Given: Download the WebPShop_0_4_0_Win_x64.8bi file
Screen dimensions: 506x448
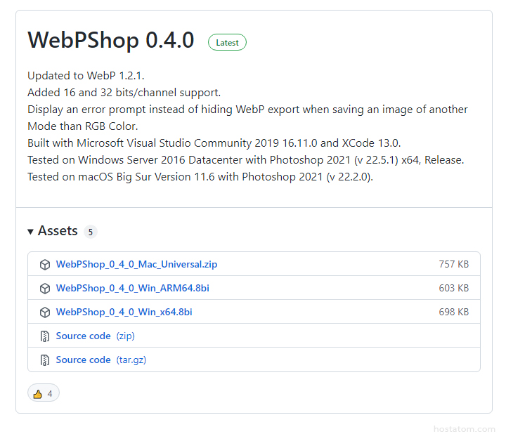Looking at the screenshot, I should coord(124,312).
